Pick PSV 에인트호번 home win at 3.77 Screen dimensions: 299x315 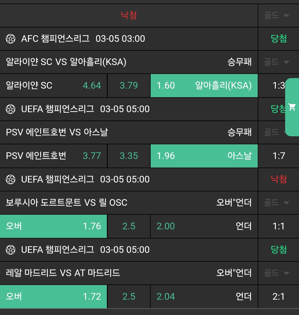pos(53,156)
